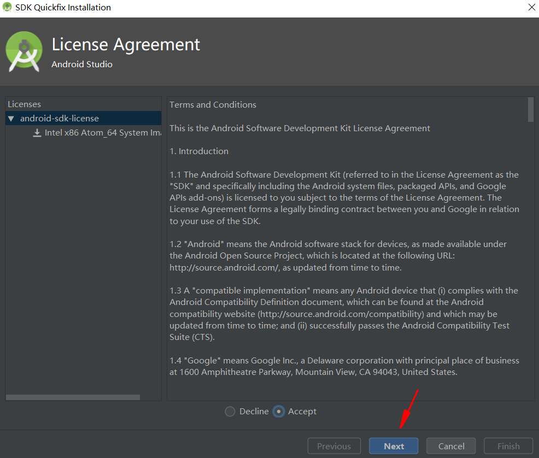
Task: Click the Android Studio logo in header
Action: pos(24,51)
